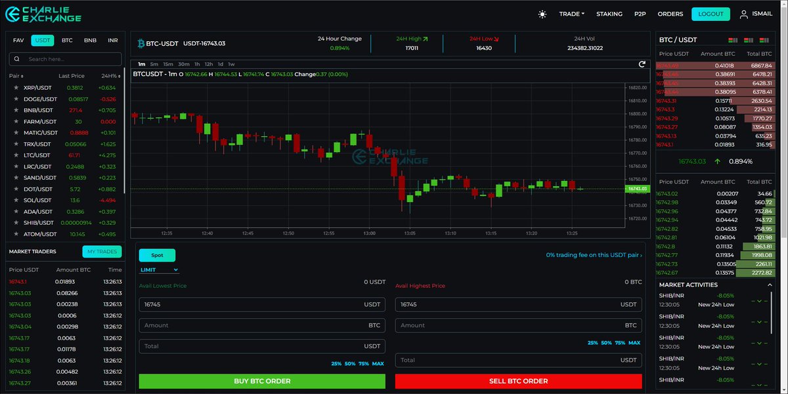The image size is (788, 394).
Task: Set chart timeframe to 1d
Action: coord(221,64)
